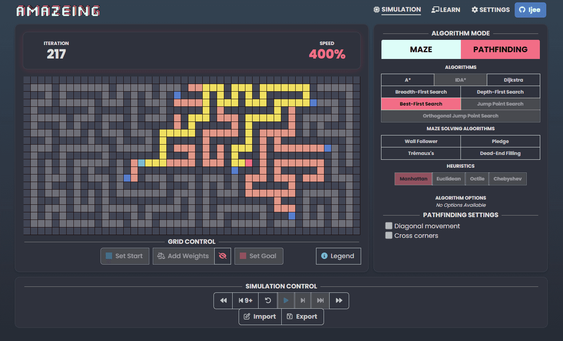Click the Export button
The width and height of the screenshot is (563, 341).
(302, 317)
